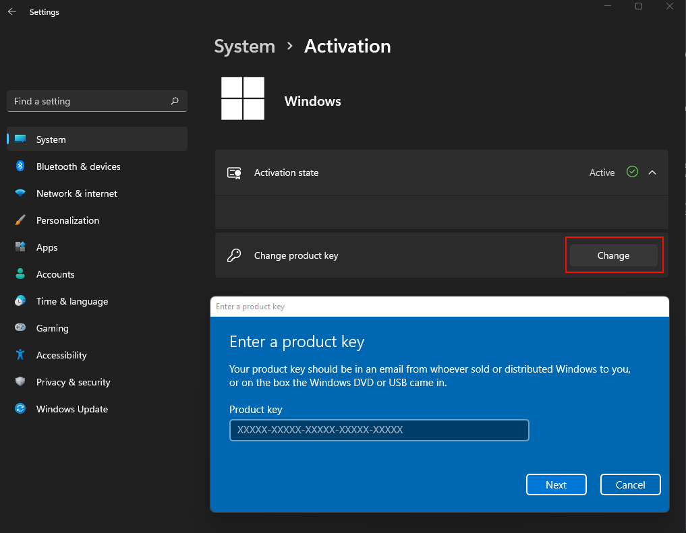Click the Personalization paintbrush icon
Image resolution: width=686 pixels, height=533 pixels.
[20, 220]
